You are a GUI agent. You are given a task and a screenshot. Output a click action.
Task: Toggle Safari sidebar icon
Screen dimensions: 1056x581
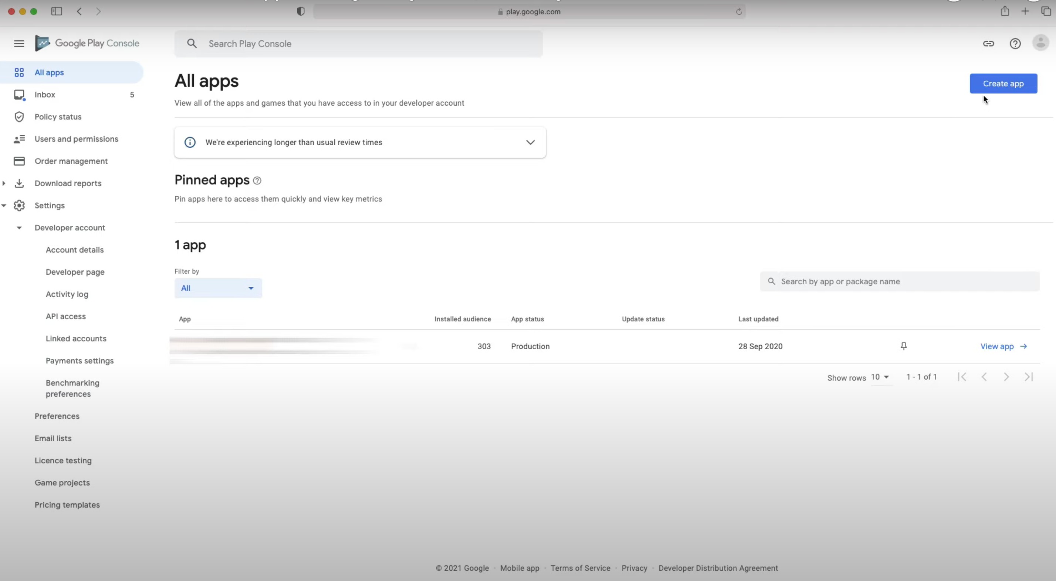pos(57,11)
